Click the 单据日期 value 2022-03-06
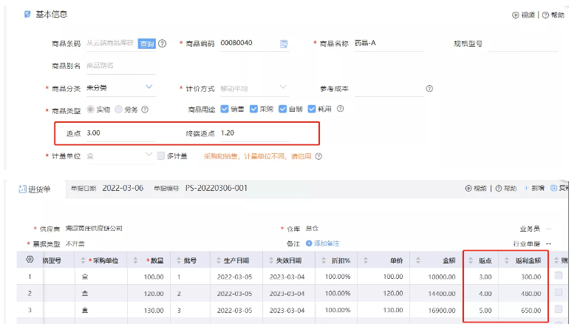The height and width of the screenshot is (330, 583). [x=123, y=188]
